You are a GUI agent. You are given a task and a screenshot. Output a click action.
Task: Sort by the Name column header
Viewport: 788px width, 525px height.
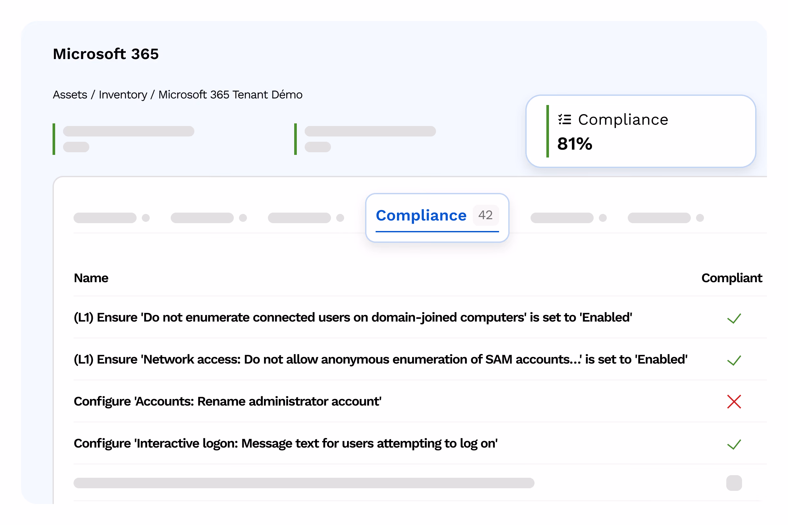[91, 278]
